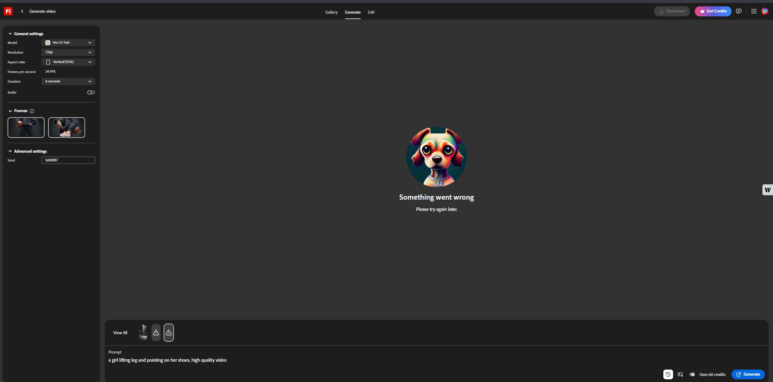Screen dimensions: 773x382
Task: Click the blue Generate button
Action: pyautogui.click(x=748, y=374)
